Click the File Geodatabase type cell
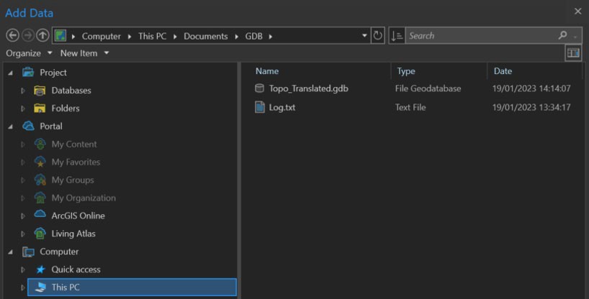 (428, 88)
